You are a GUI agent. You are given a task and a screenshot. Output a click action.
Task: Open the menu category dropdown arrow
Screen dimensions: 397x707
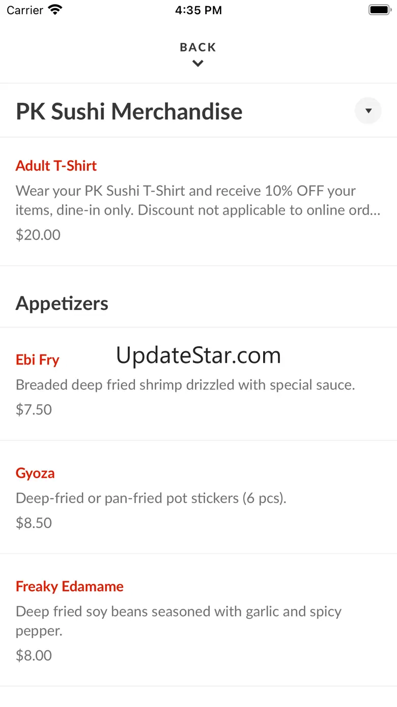pyautogui.click(x=368, y=111)
